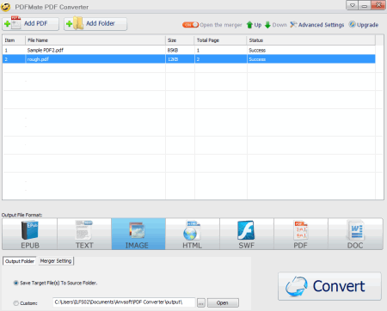
Task: Open the title bar dropdown arrow menu
Action: coord(353,5)
